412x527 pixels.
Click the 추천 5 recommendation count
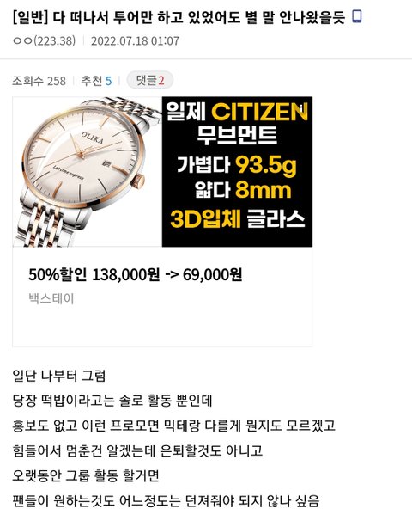pos(96,81)
